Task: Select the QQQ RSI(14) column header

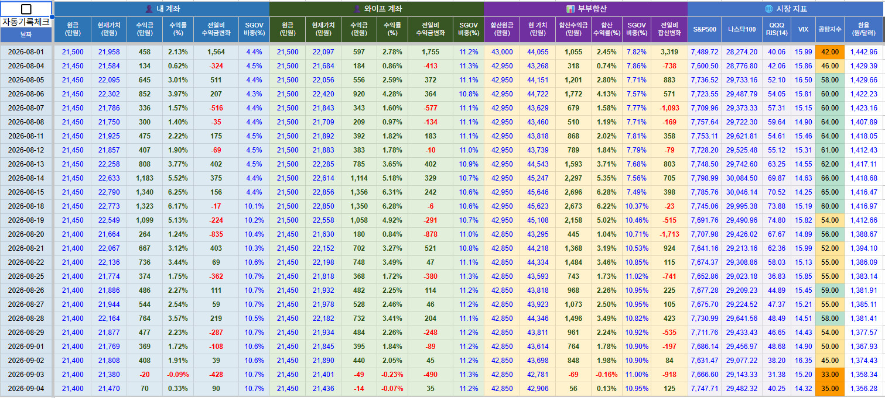Action: pyautogui.click(x=777, y=29)
